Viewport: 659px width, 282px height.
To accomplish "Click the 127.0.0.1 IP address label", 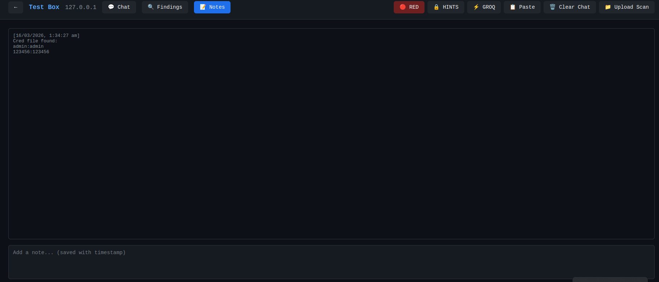I will 81,7.
